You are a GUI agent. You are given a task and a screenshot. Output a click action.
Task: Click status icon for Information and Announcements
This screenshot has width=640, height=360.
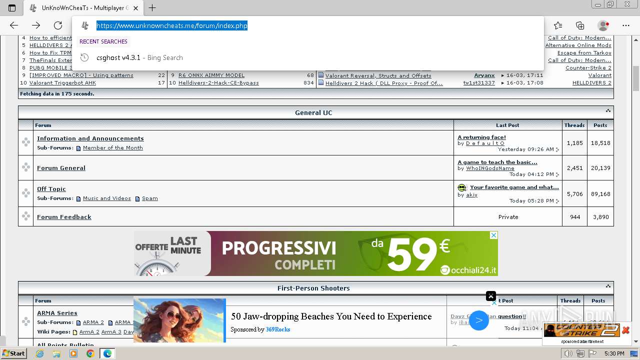click(x=26, y=142)
